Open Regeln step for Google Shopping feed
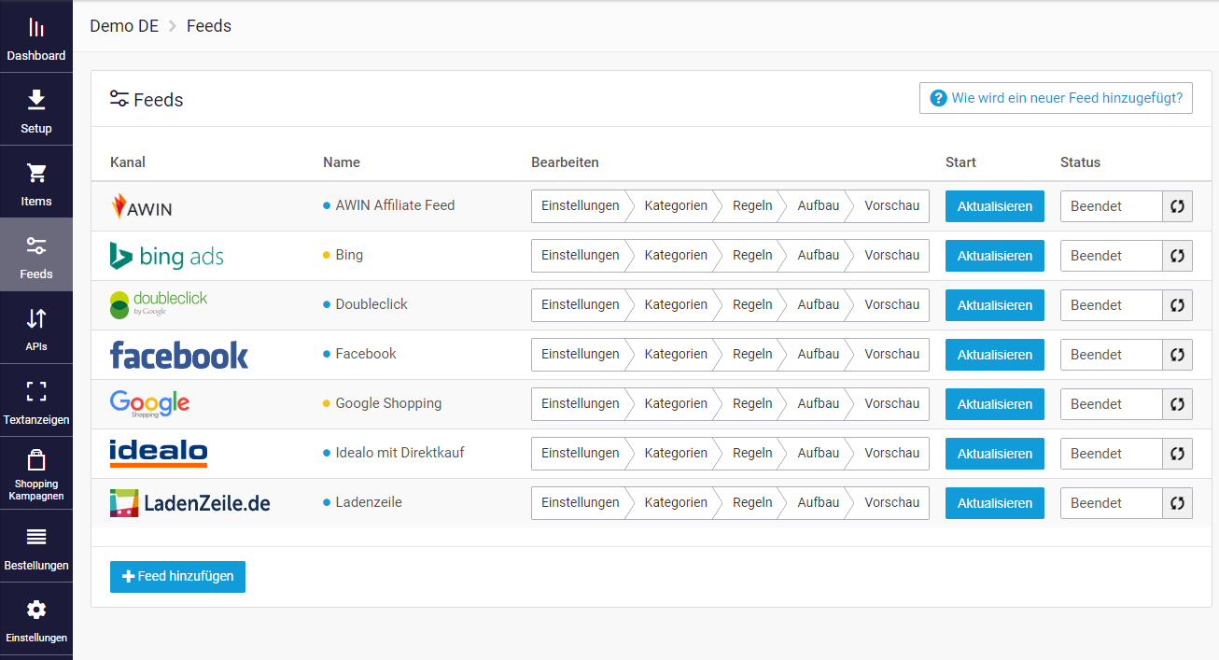 752,404
